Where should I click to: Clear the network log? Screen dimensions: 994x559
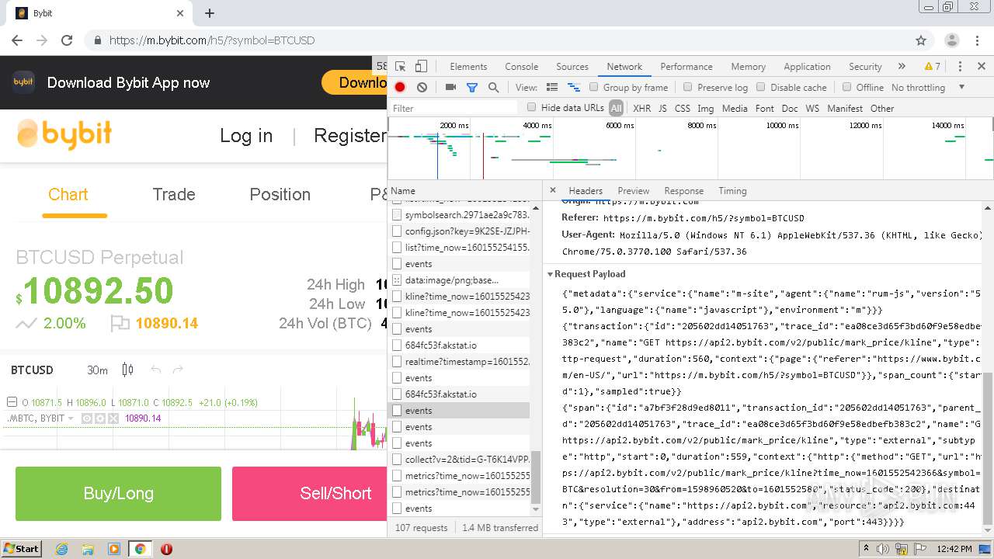coord(422,88)
